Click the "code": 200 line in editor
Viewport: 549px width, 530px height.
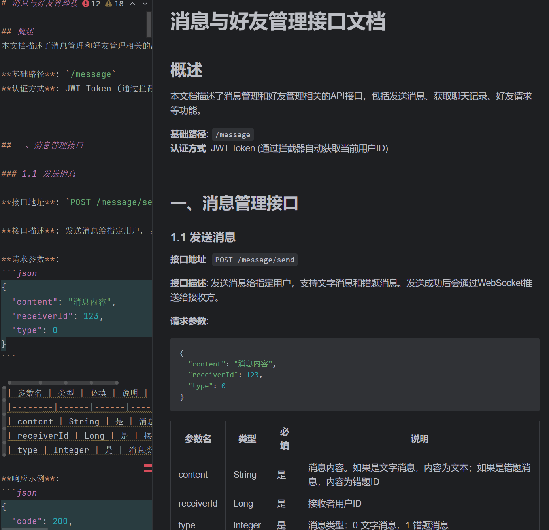42,521
